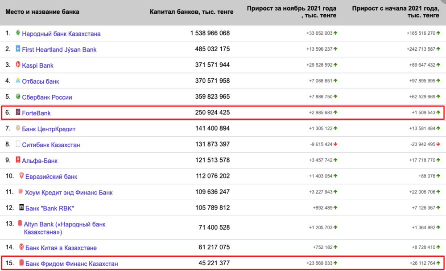The width and height of the screenshot is (446, 271).
Task: Click the First Heartland Jýsan Bank logo icon
Action: tap(18, 49)
